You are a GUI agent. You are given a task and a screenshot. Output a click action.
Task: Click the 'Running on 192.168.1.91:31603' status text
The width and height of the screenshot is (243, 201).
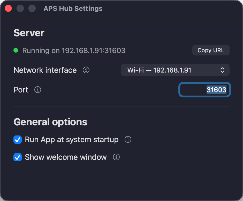pyautogui.click(x=74, y=51)
